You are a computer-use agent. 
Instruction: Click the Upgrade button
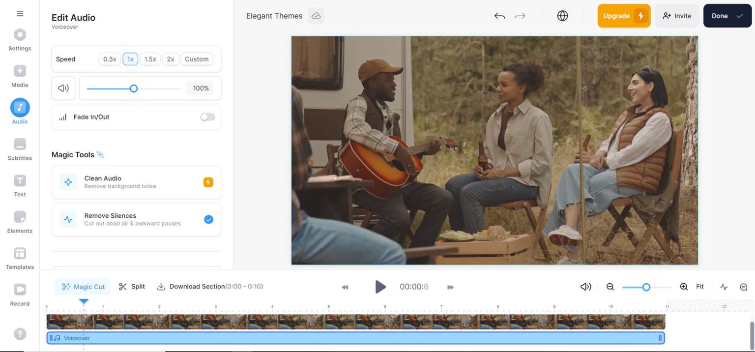point(624,16)
